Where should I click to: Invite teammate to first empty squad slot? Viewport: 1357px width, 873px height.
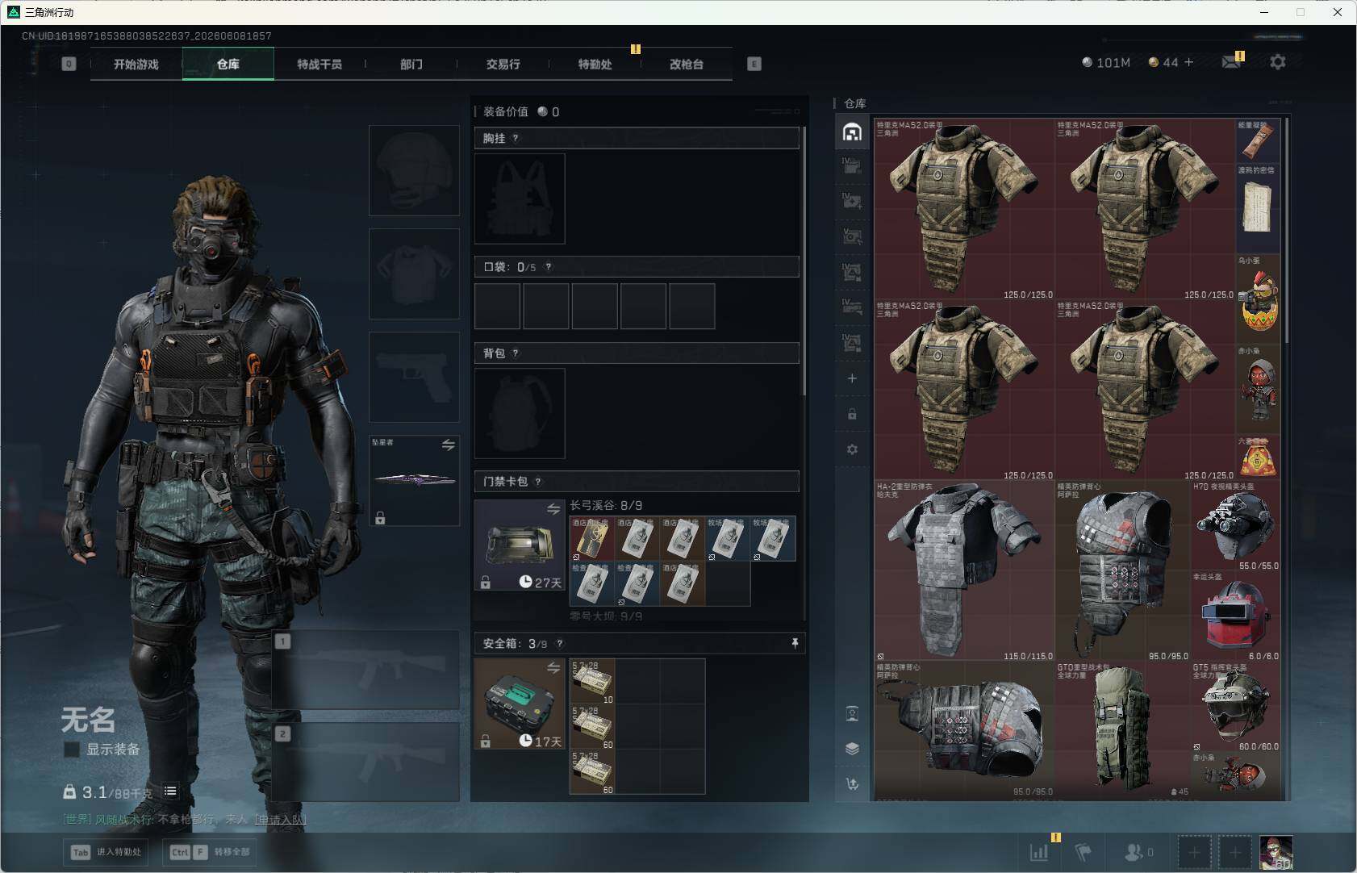1194,852
